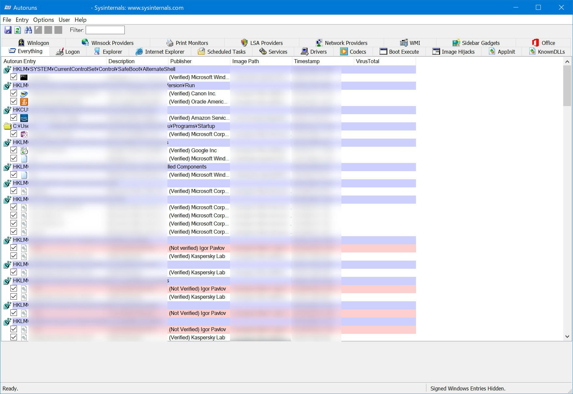This screenshot has width=573, height=394.
Task: Switch to the Boot Execute tab
Action: pos(399,51)
